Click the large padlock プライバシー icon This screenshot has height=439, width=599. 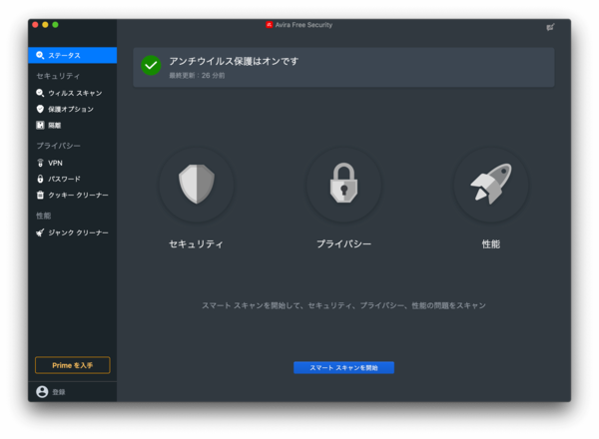point(343,185)
